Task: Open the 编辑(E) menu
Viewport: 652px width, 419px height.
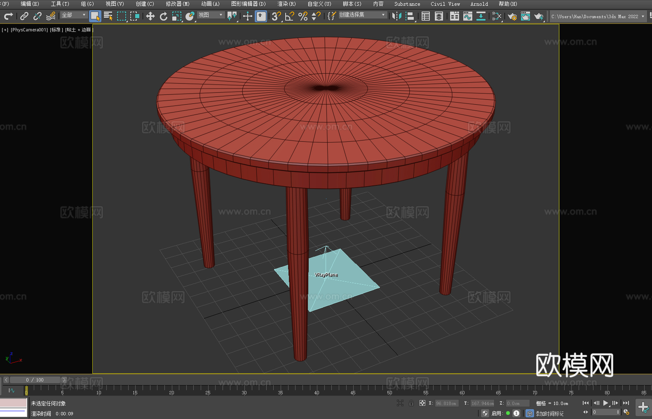Action: [x=30, y=4]
